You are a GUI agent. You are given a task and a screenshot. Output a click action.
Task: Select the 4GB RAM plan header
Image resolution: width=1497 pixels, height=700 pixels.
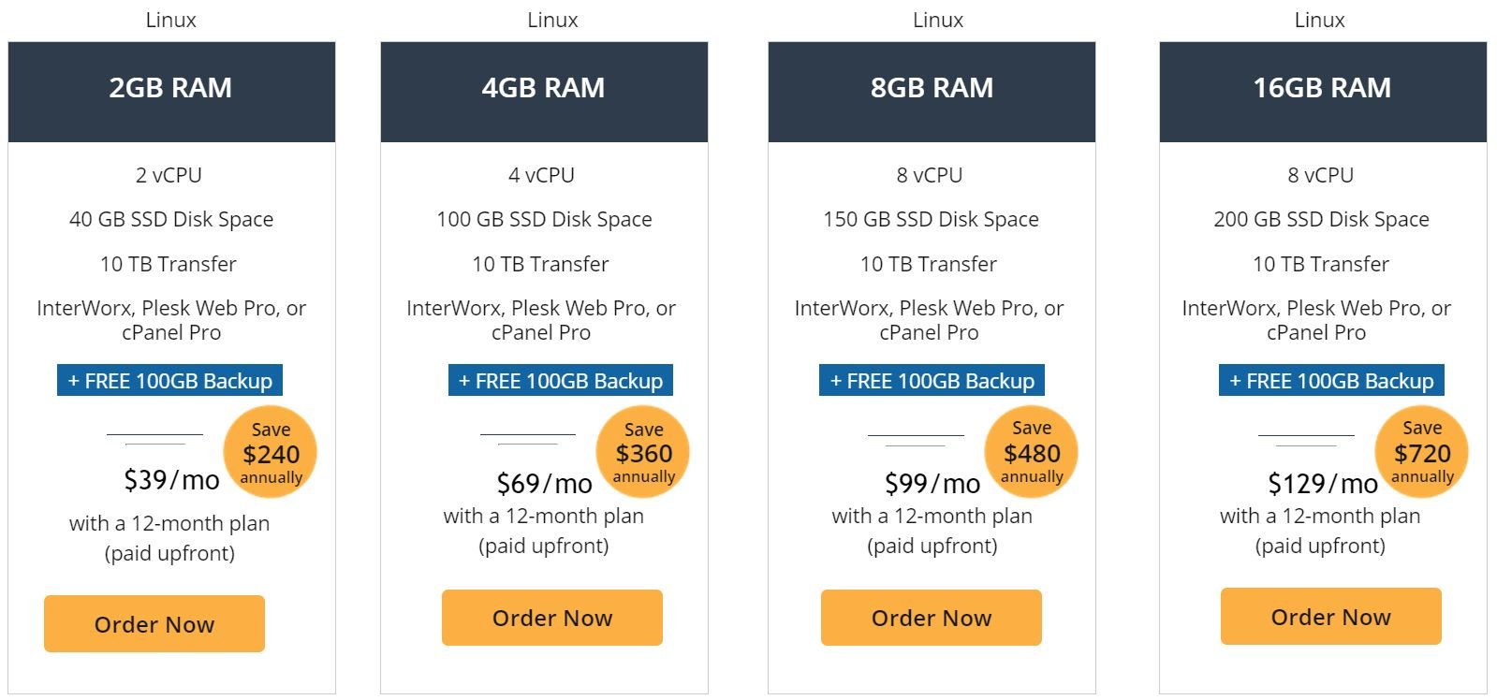[544, 92]
